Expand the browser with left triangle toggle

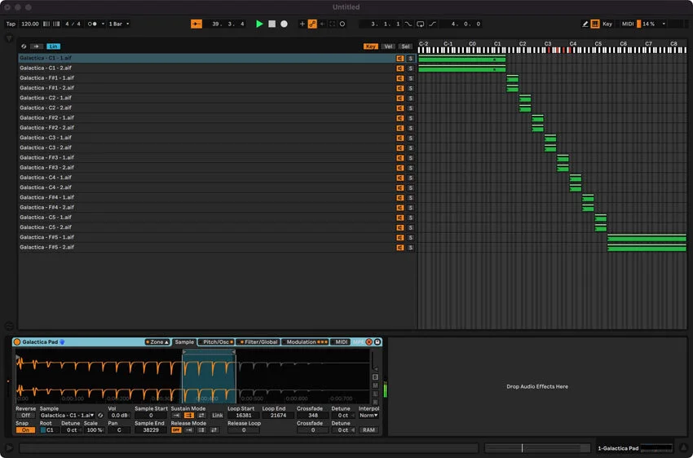(x=9, y=39)
